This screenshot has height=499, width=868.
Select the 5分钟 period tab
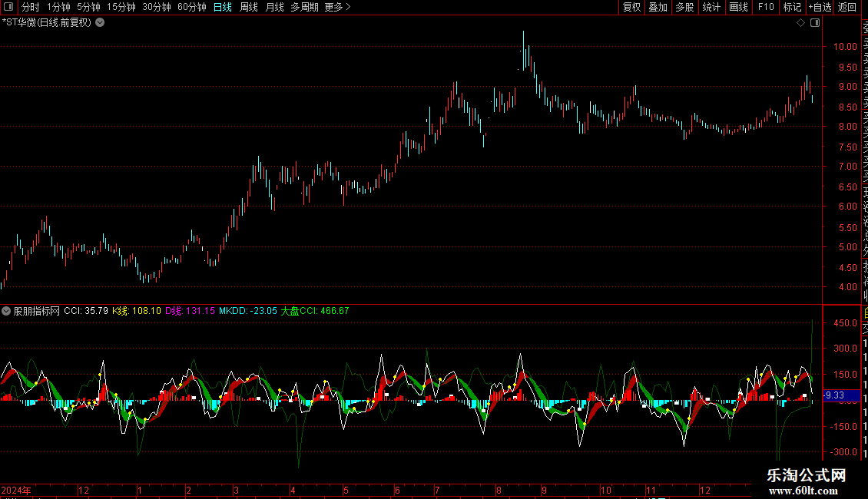pos(88,7)
